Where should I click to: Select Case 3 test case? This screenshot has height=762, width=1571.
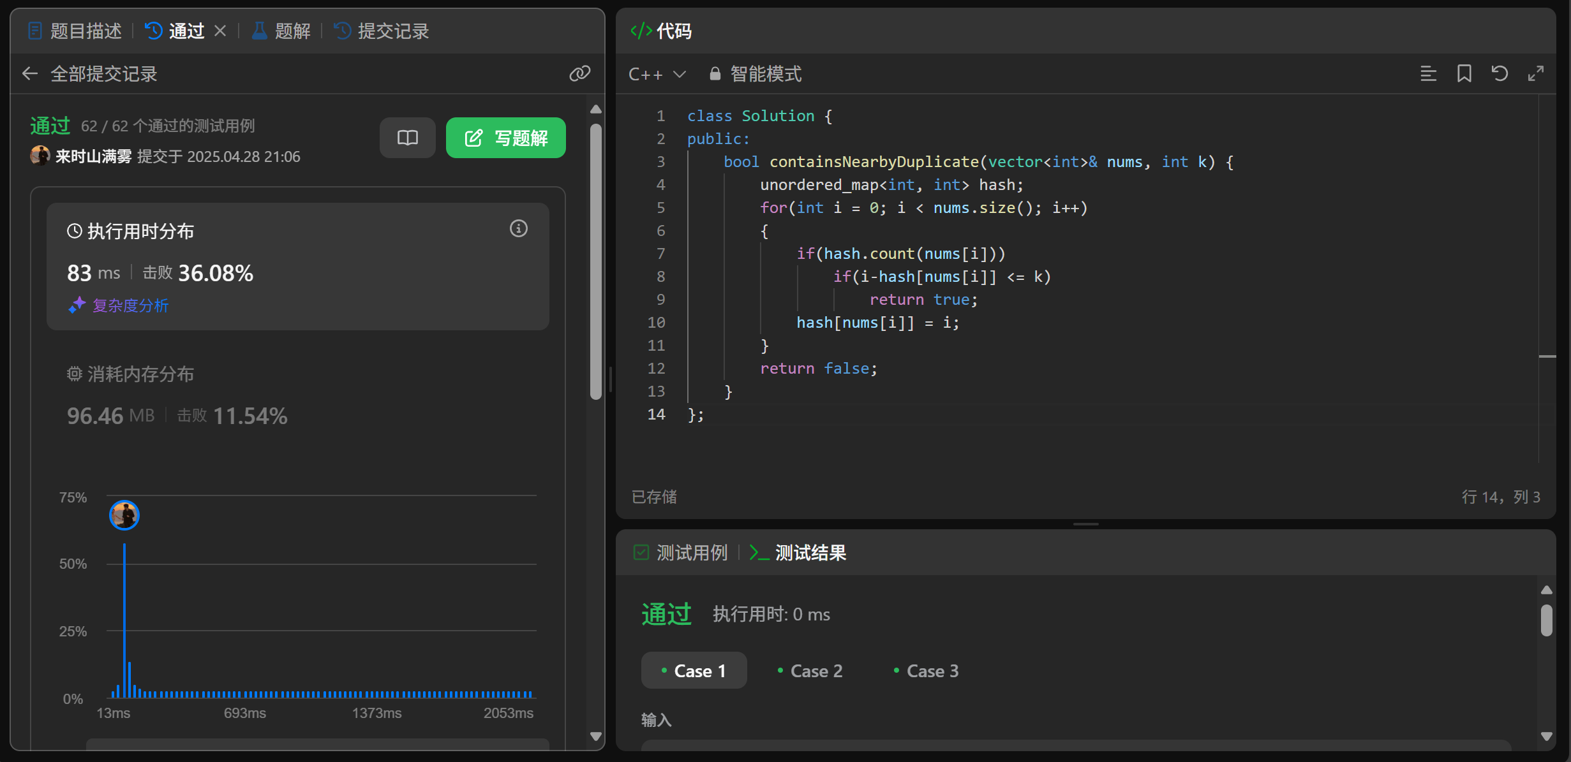(926, 671)
